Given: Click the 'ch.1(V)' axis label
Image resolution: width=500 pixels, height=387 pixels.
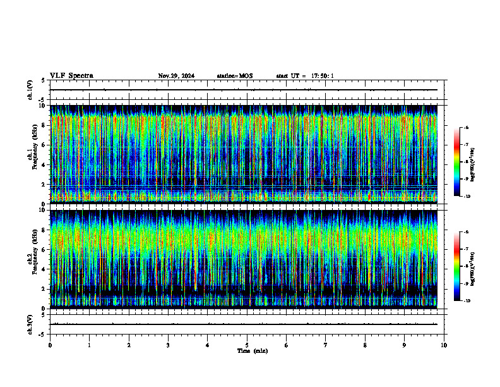Looking at the screenshot, I should [30, 90].
